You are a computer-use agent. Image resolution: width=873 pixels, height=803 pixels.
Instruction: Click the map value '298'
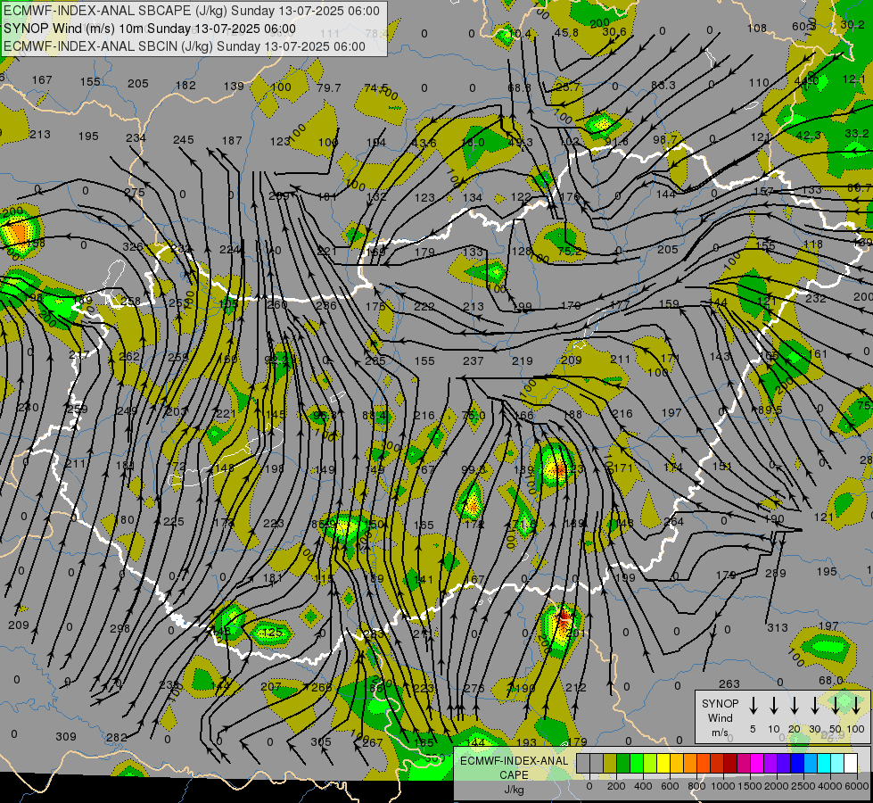click(x=119, y=628)
